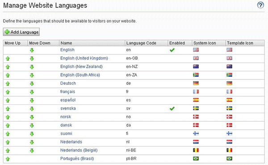Move English (South Africa) down
Viewport: 268px width, 165px height.
click(32, 75)
